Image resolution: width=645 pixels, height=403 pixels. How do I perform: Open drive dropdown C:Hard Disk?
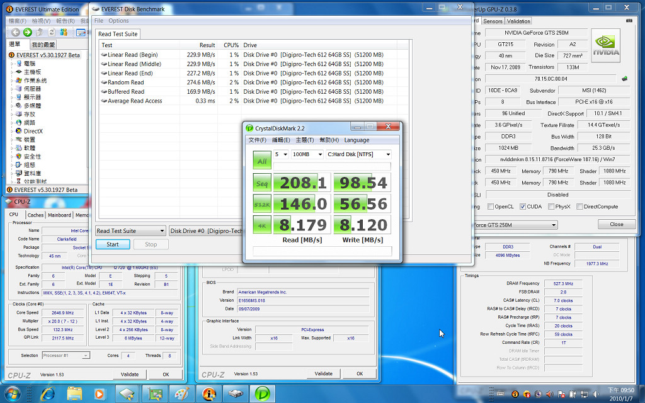tap(358, 154)
